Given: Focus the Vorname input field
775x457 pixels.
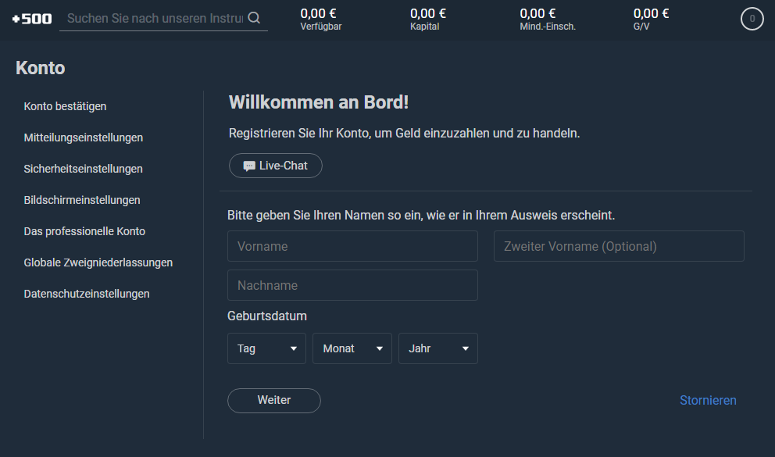Looking at the screenshot, I should pos(352,246).
